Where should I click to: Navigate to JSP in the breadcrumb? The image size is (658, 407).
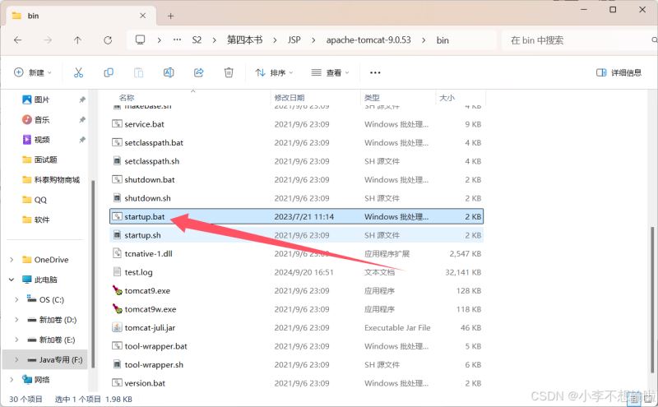click(294, 39)
